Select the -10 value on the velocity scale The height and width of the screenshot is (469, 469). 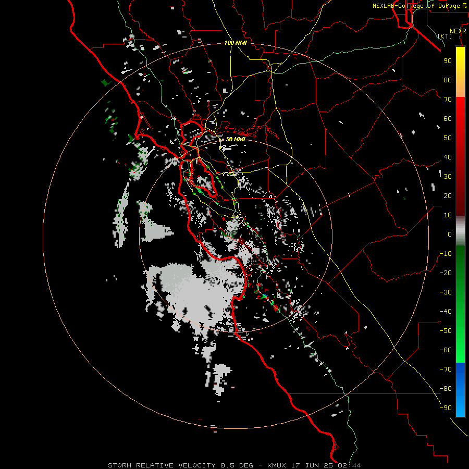446,254
